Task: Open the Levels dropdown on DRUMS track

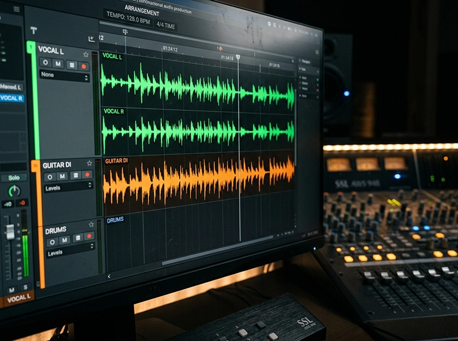Action: pyautogui.click(x=71, y=251)
